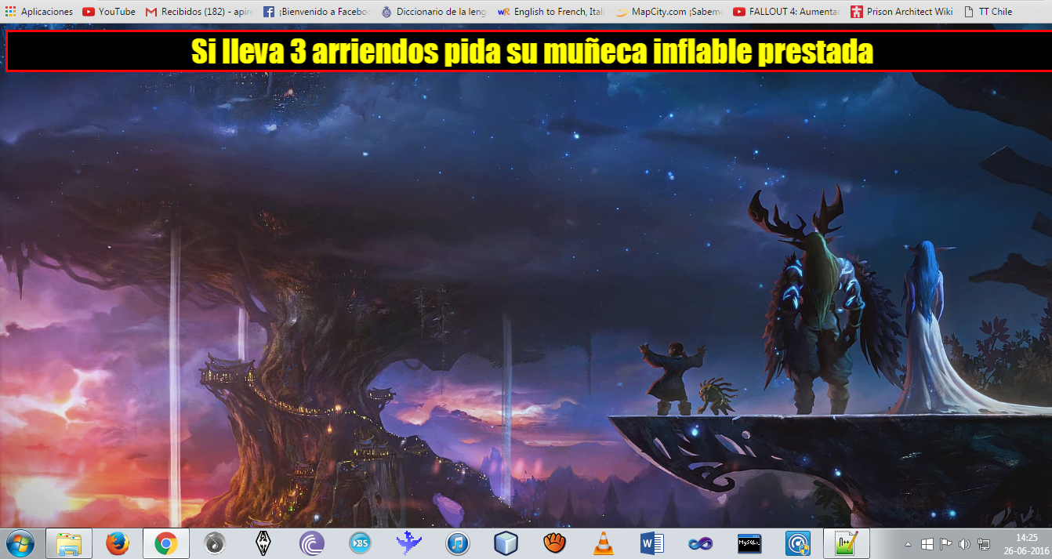Screen dimensions: 1052x559
Task: Launch VLC media player from the taskbar
Action: point(603,543)
